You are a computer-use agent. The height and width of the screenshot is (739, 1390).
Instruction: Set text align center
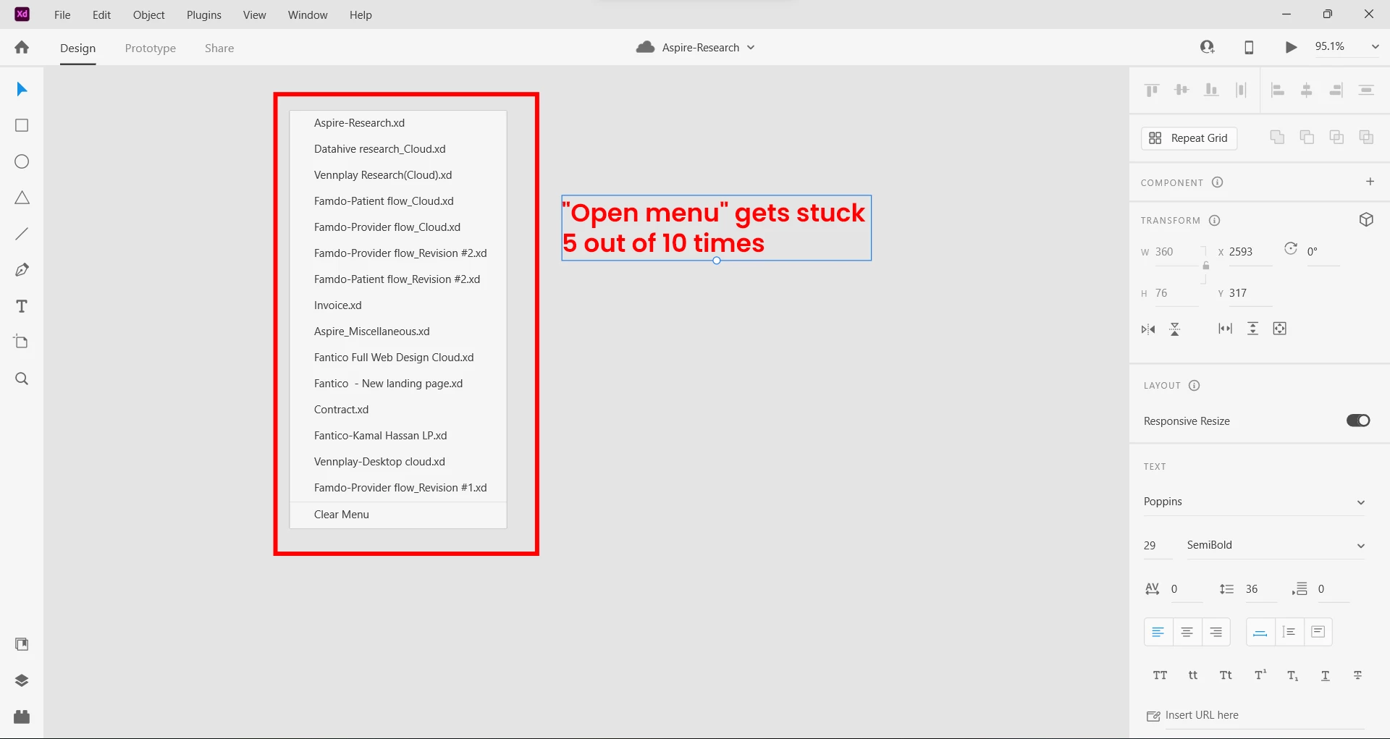pos(1187,632)
